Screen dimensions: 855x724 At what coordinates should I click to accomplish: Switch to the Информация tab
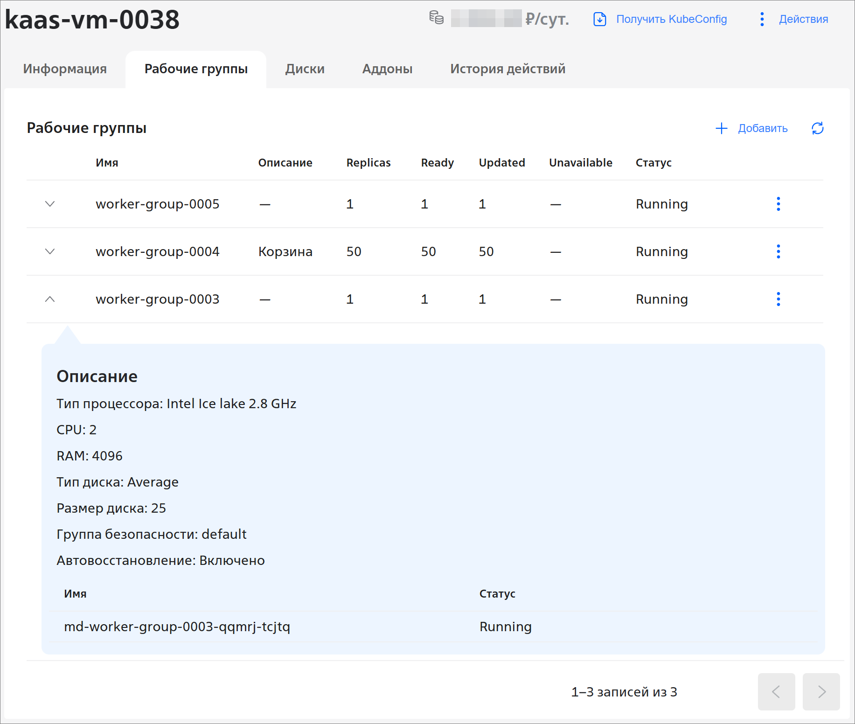[x=65, y=69]
